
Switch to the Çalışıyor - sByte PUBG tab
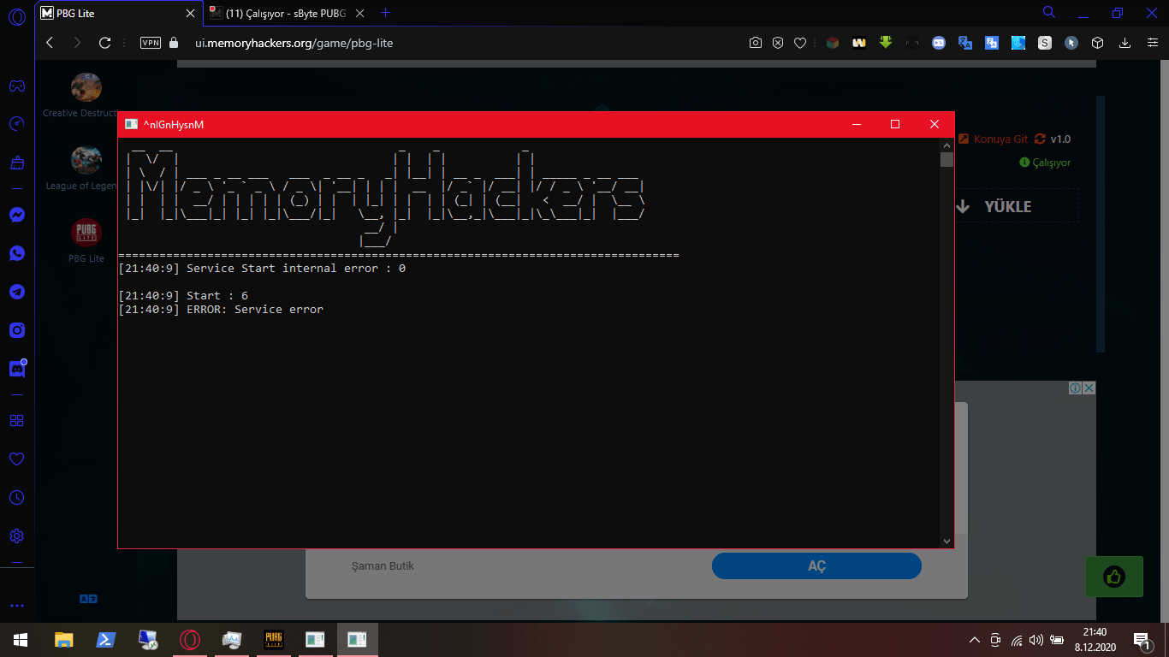pyautogui.click(x=288, y=13)
